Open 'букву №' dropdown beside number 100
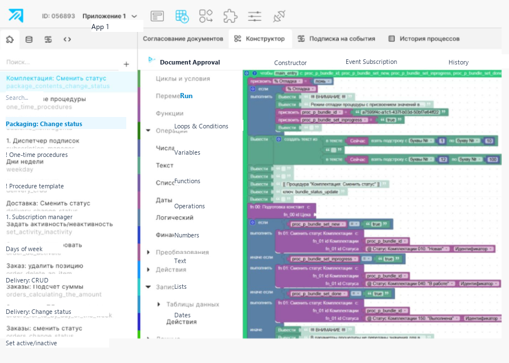This screenshot has height=363, width=509. pos(469,159)
